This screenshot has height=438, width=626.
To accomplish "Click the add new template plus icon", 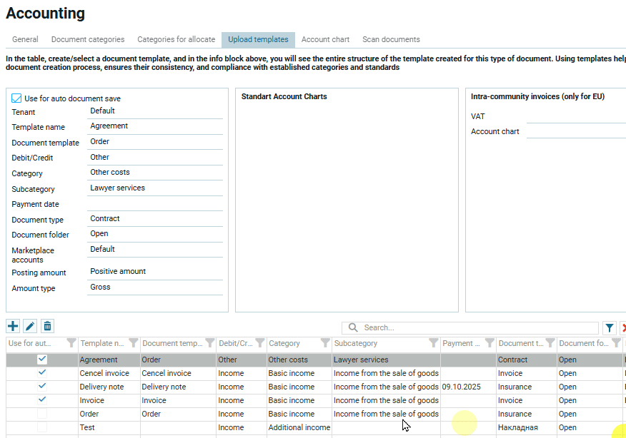I will (x=13, y=326).
